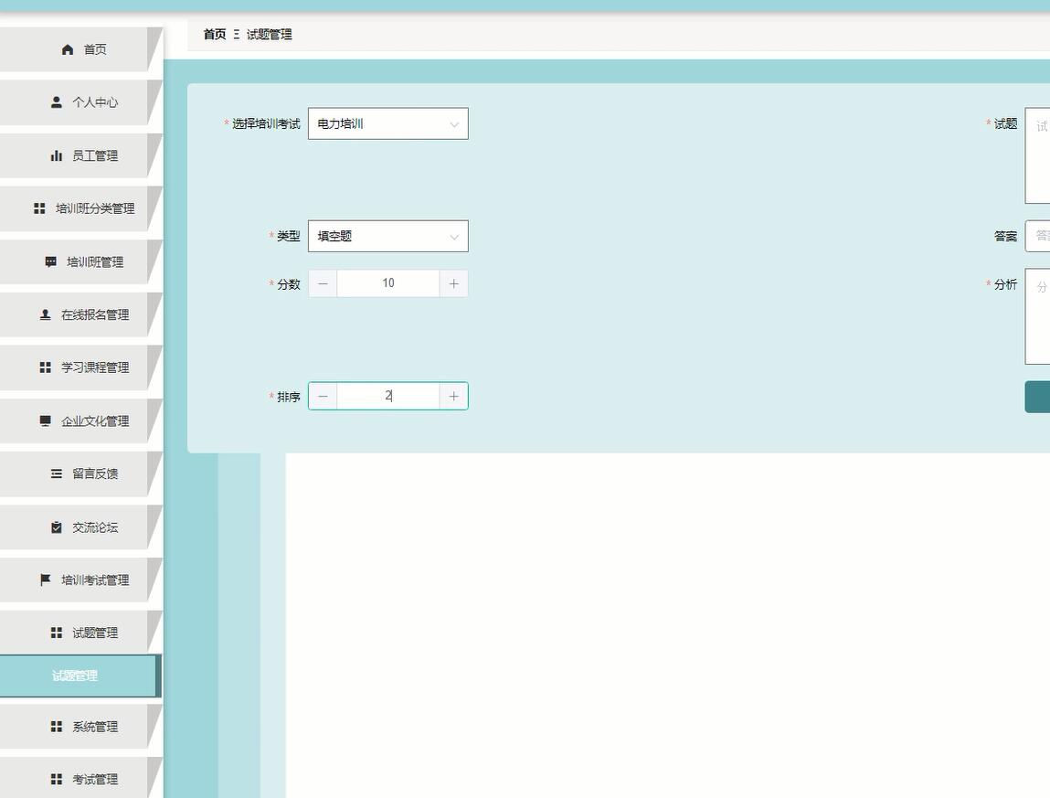Increase the 排序 value with plus
Image resolution: width=1050 pixels, height=798 pixels.
pos(453,396)
